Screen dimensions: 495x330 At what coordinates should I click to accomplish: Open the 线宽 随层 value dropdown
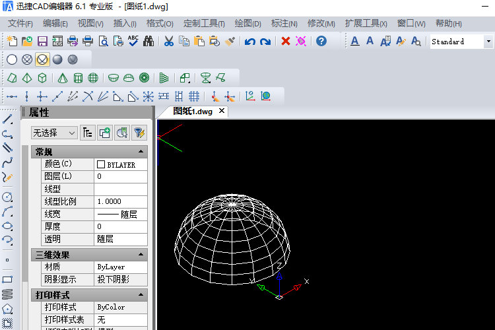pos(121,214)
